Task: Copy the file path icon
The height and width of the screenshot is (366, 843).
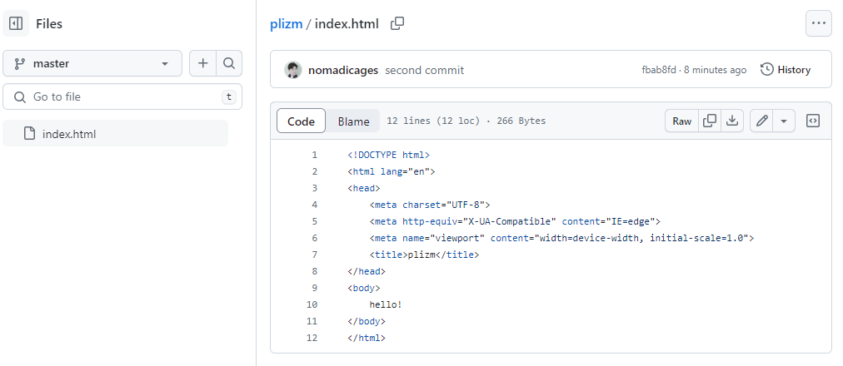Action: click(x=397, y=23)
